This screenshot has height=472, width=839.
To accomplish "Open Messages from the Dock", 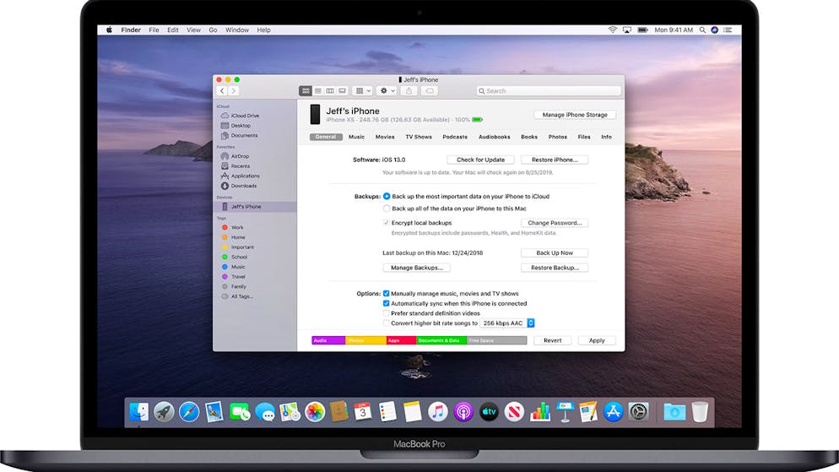I will click(x=265, y=411).
